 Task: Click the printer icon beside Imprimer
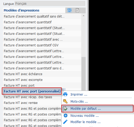65,95
